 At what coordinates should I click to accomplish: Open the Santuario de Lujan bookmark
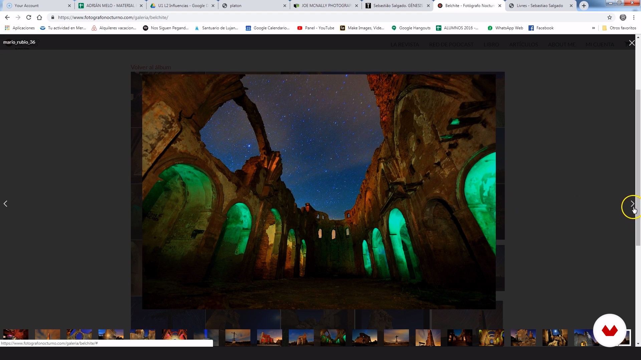pyautogui.click(x=216, y=28)
